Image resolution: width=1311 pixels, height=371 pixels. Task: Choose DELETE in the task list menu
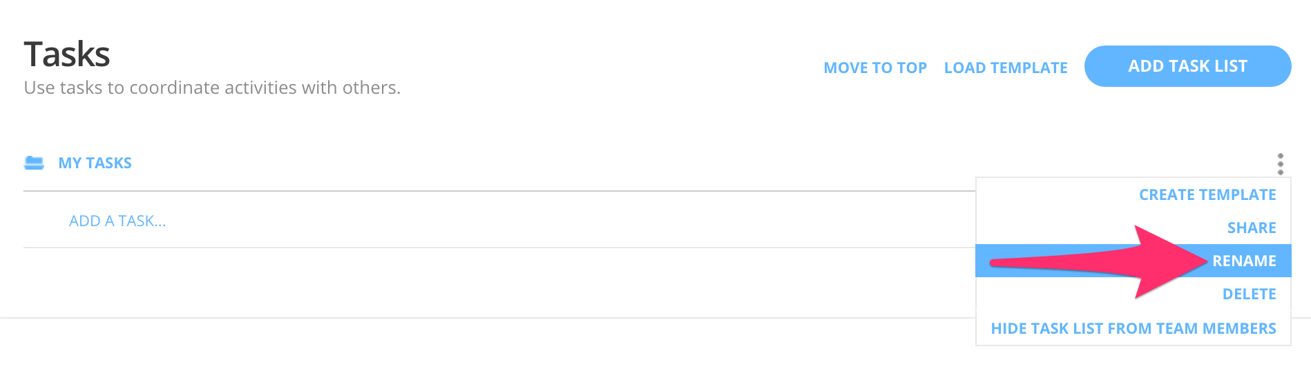1249,294
